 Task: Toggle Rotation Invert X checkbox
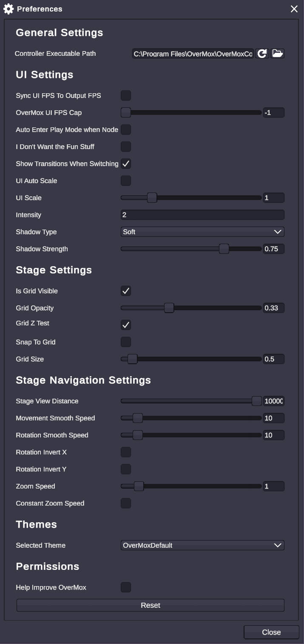pos(126,452)
